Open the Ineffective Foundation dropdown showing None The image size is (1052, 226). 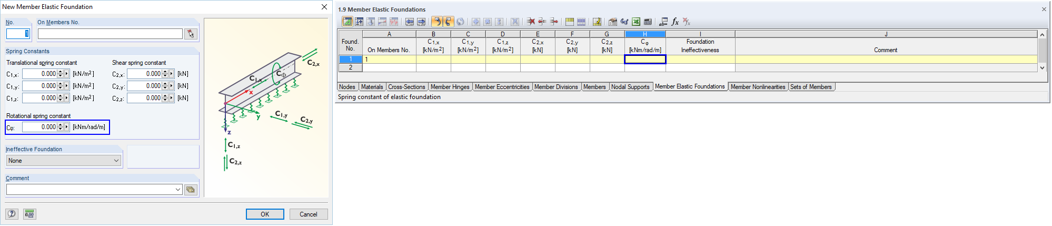[64, 161]
